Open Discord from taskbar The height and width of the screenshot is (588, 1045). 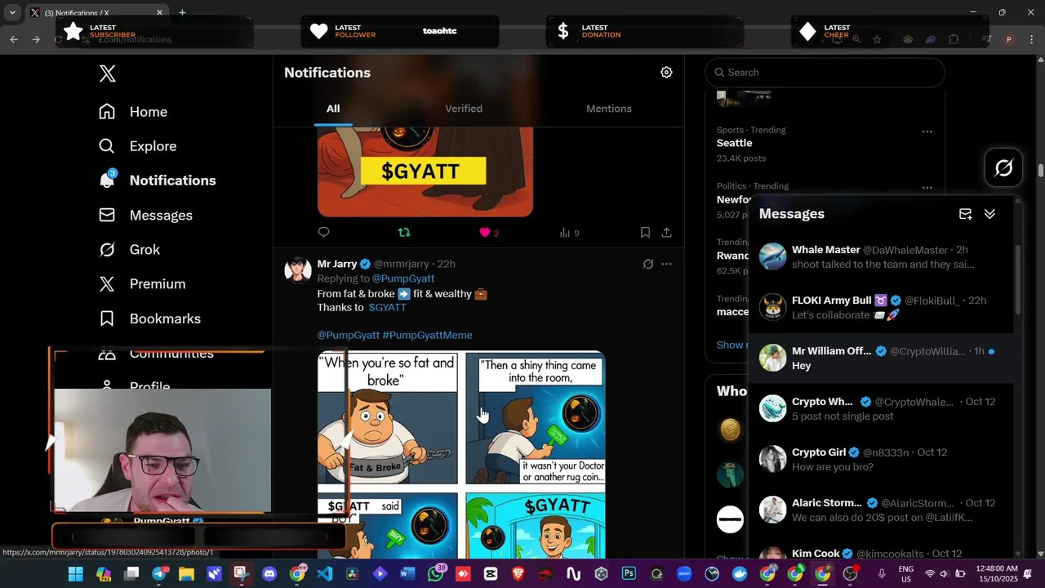point(269,574)
